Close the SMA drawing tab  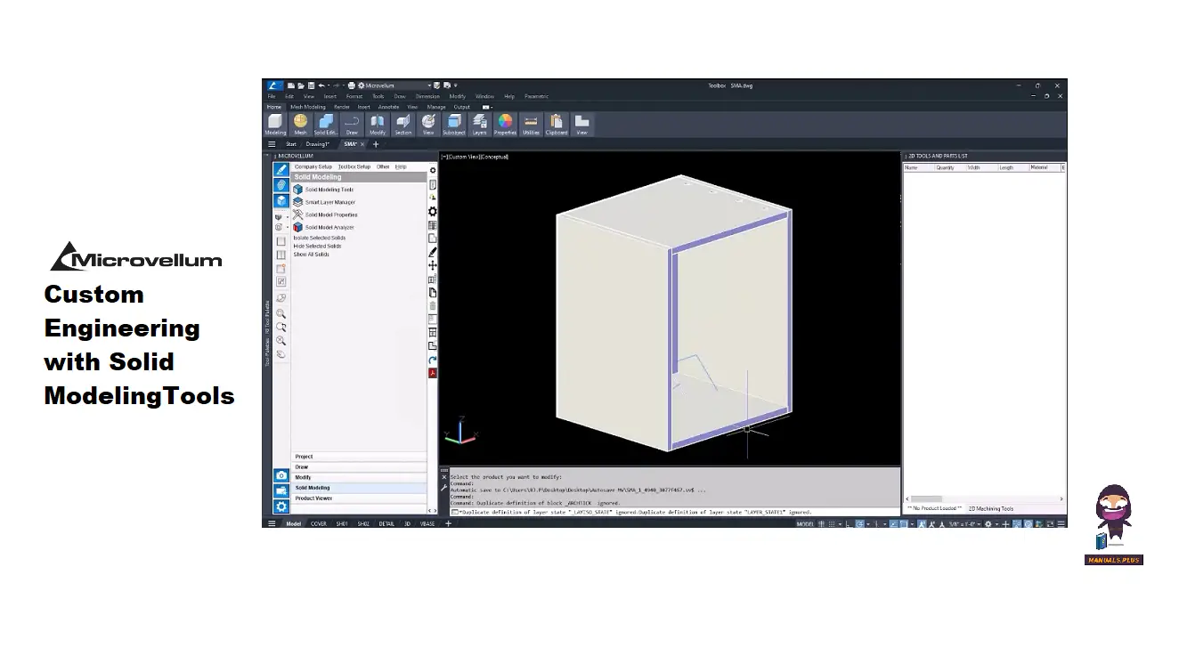pos(363,144)
